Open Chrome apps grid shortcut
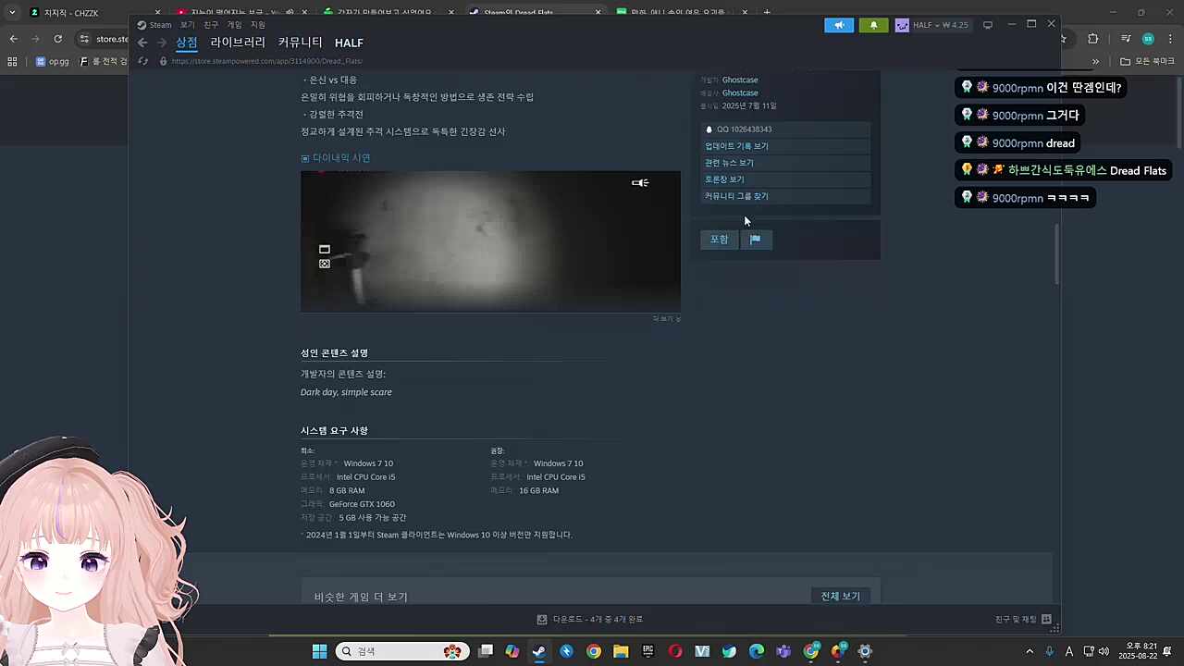 12,62
